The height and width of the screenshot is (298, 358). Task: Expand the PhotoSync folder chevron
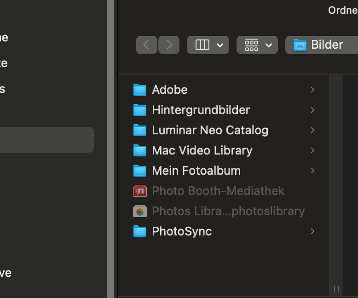[312, 231]
